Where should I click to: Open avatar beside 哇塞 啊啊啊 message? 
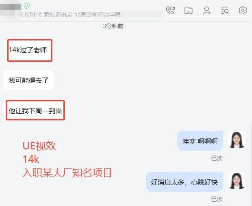pos(237,139)
